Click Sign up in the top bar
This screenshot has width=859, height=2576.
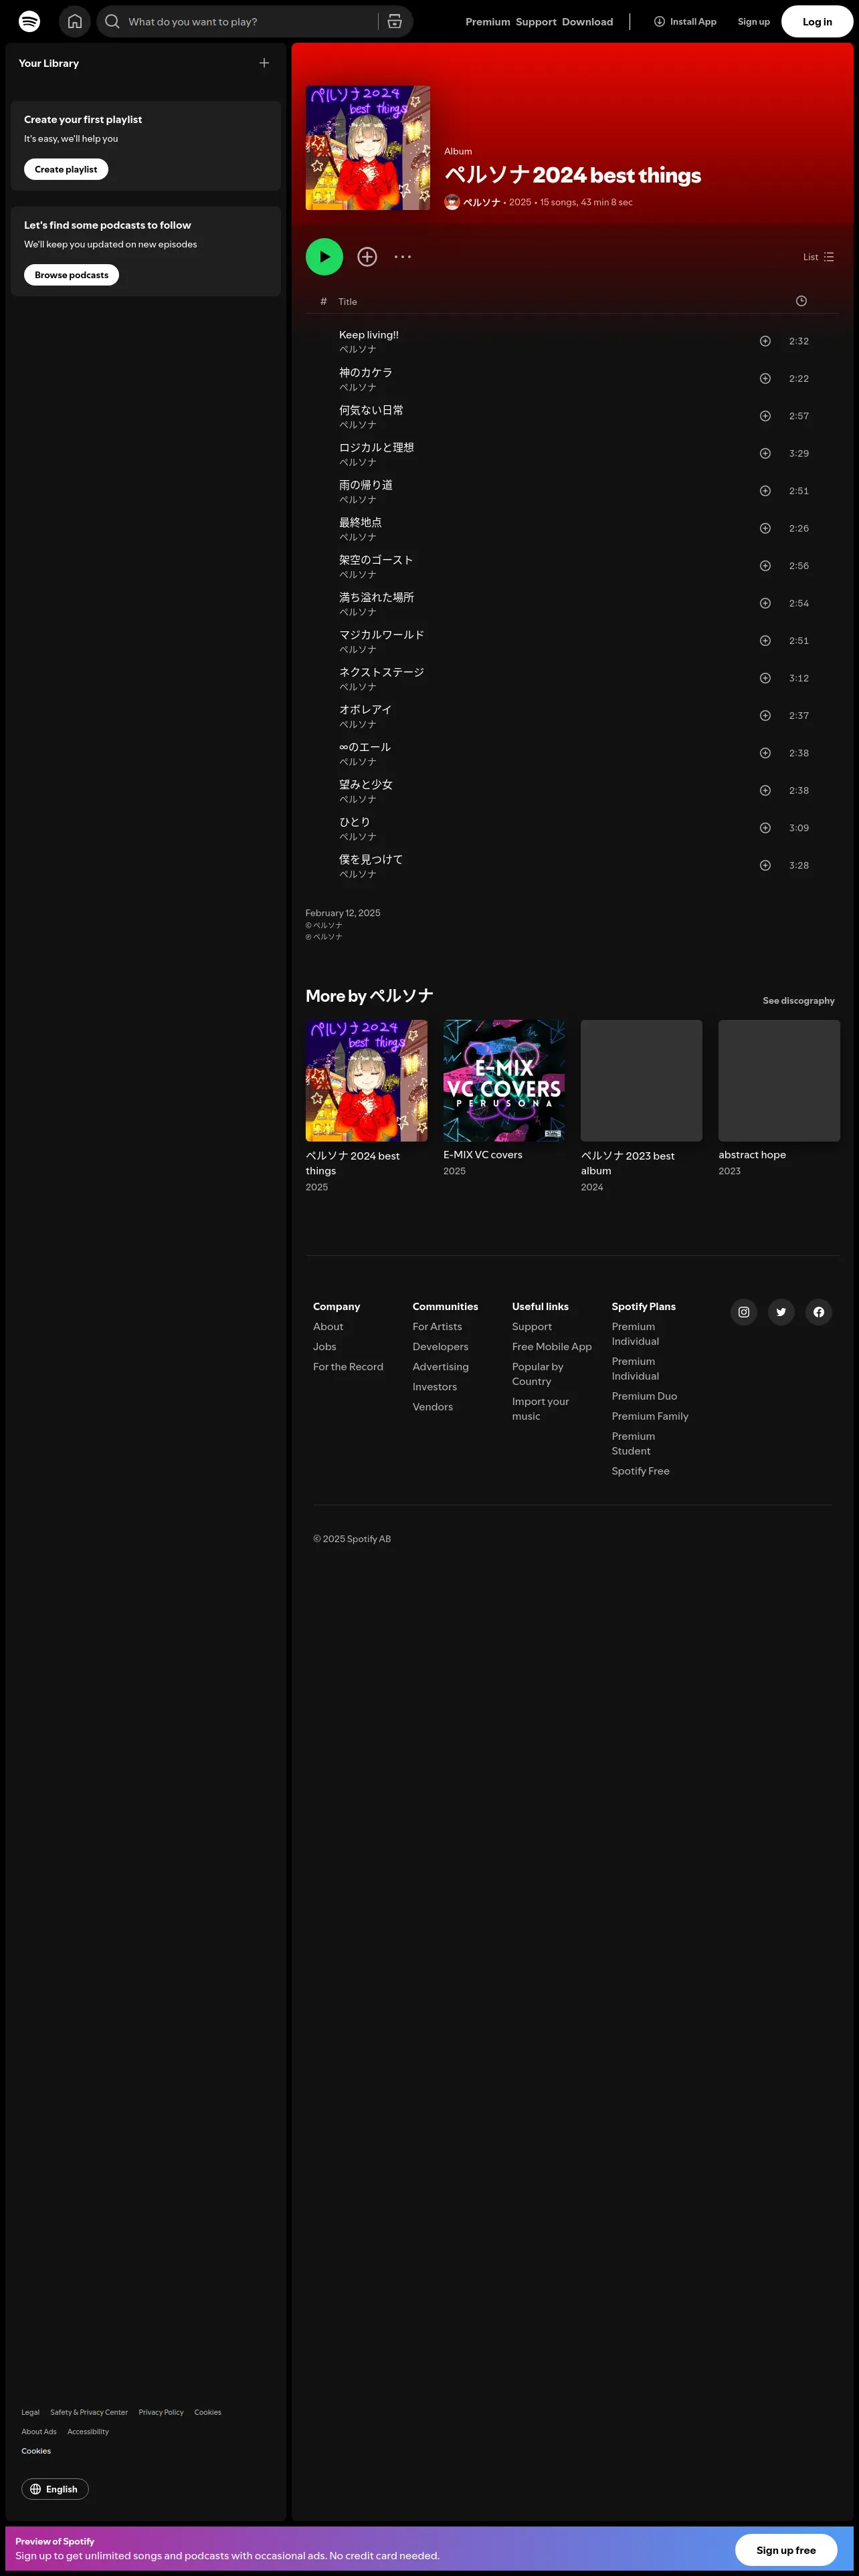[754, 22]
